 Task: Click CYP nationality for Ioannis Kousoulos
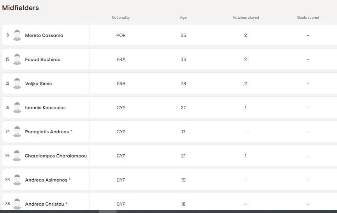pyautogui.click(x=121, y=108)
